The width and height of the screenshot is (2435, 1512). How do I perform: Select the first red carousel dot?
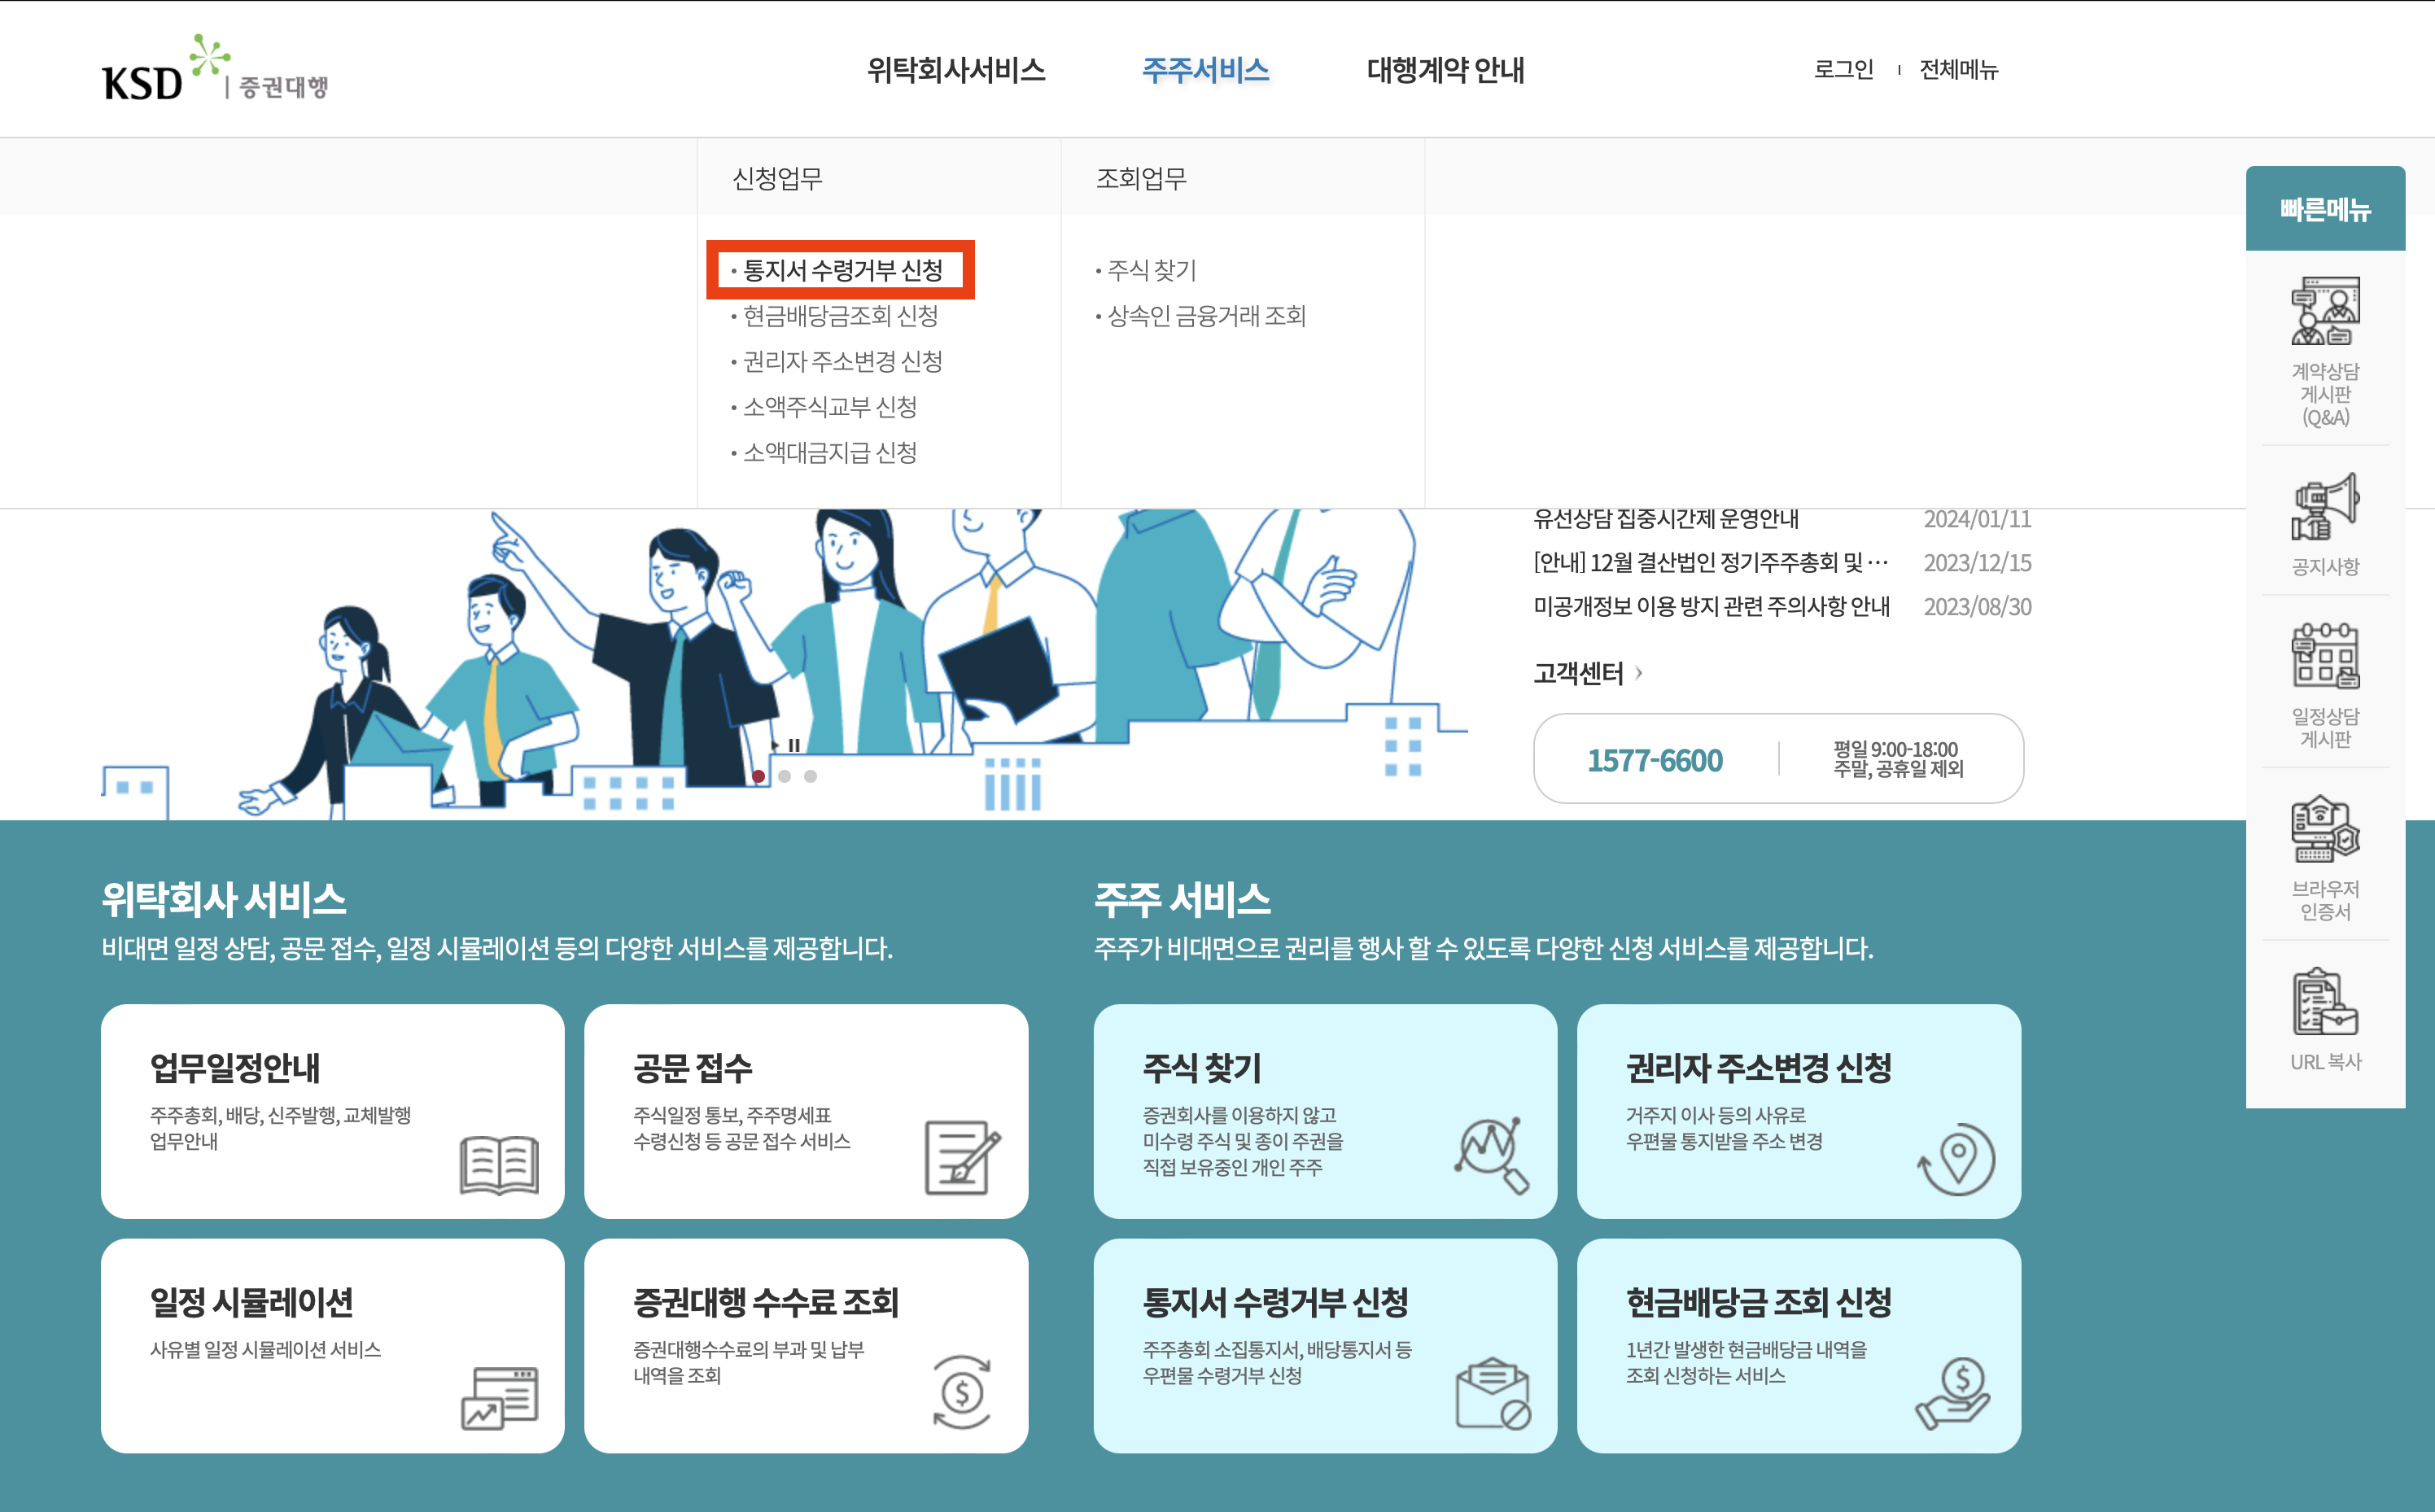pyautogui.click(x=758, y=776)
